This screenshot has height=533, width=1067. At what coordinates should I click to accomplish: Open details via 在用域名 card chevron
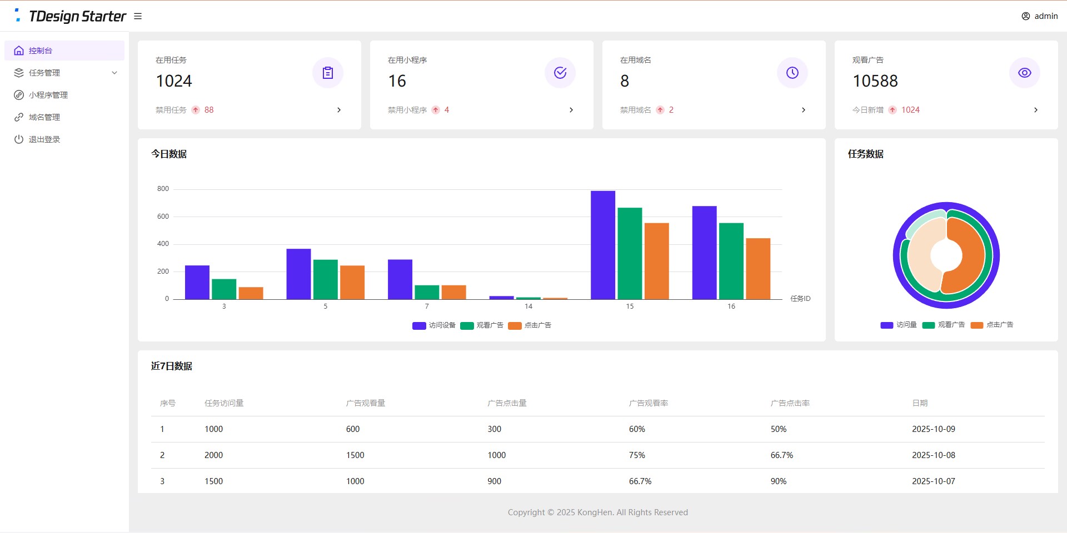click(x=804, y=110)
